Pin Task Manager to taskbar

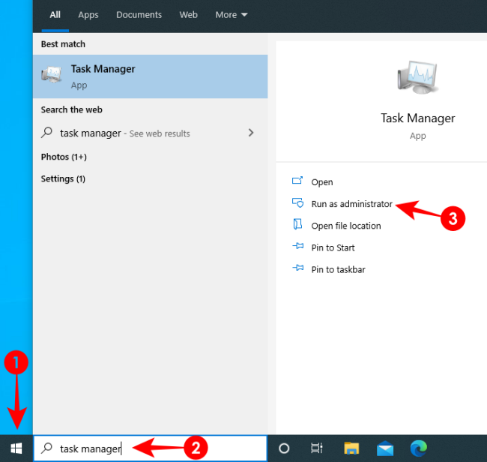click(338, 269)
